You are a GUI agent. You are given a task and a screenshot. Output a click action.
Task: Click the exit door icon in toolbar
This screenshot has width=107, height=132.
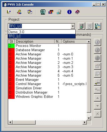pos(9,12)
